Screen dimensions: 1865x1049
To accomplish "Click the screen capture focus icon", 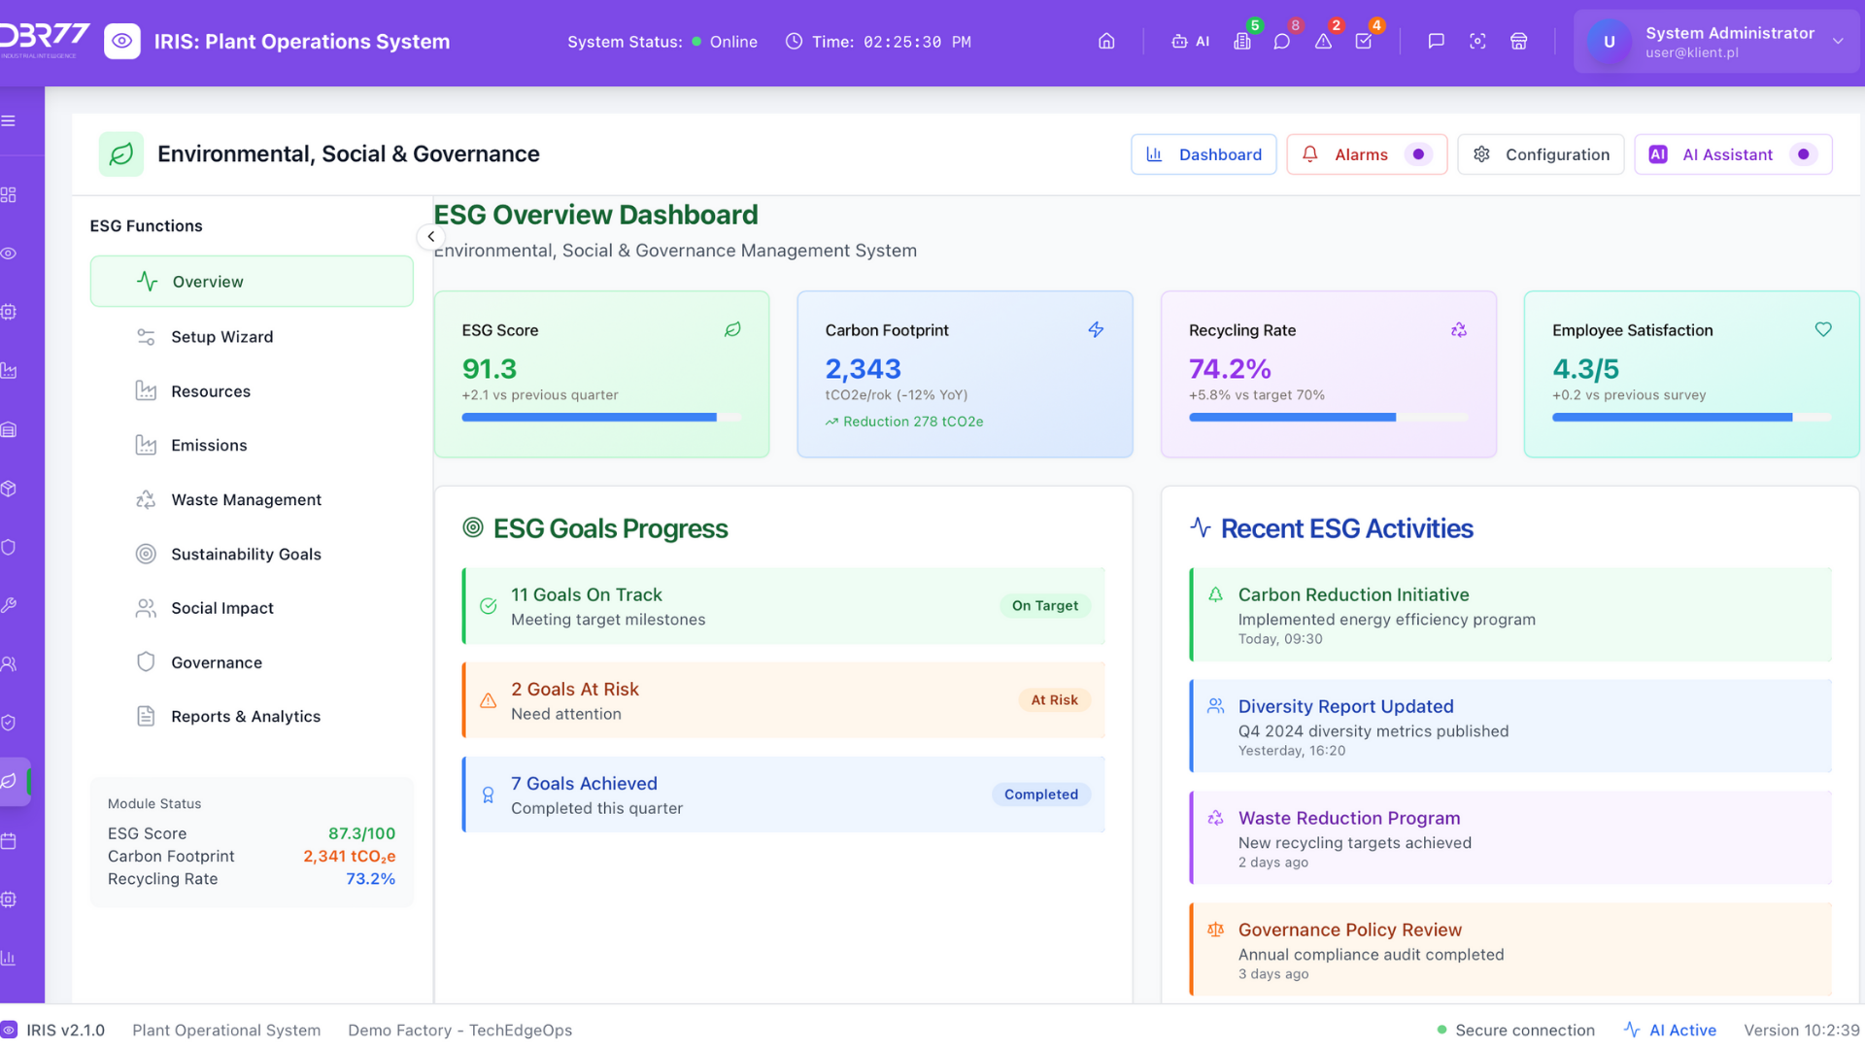I will [x=1477, y=42].
